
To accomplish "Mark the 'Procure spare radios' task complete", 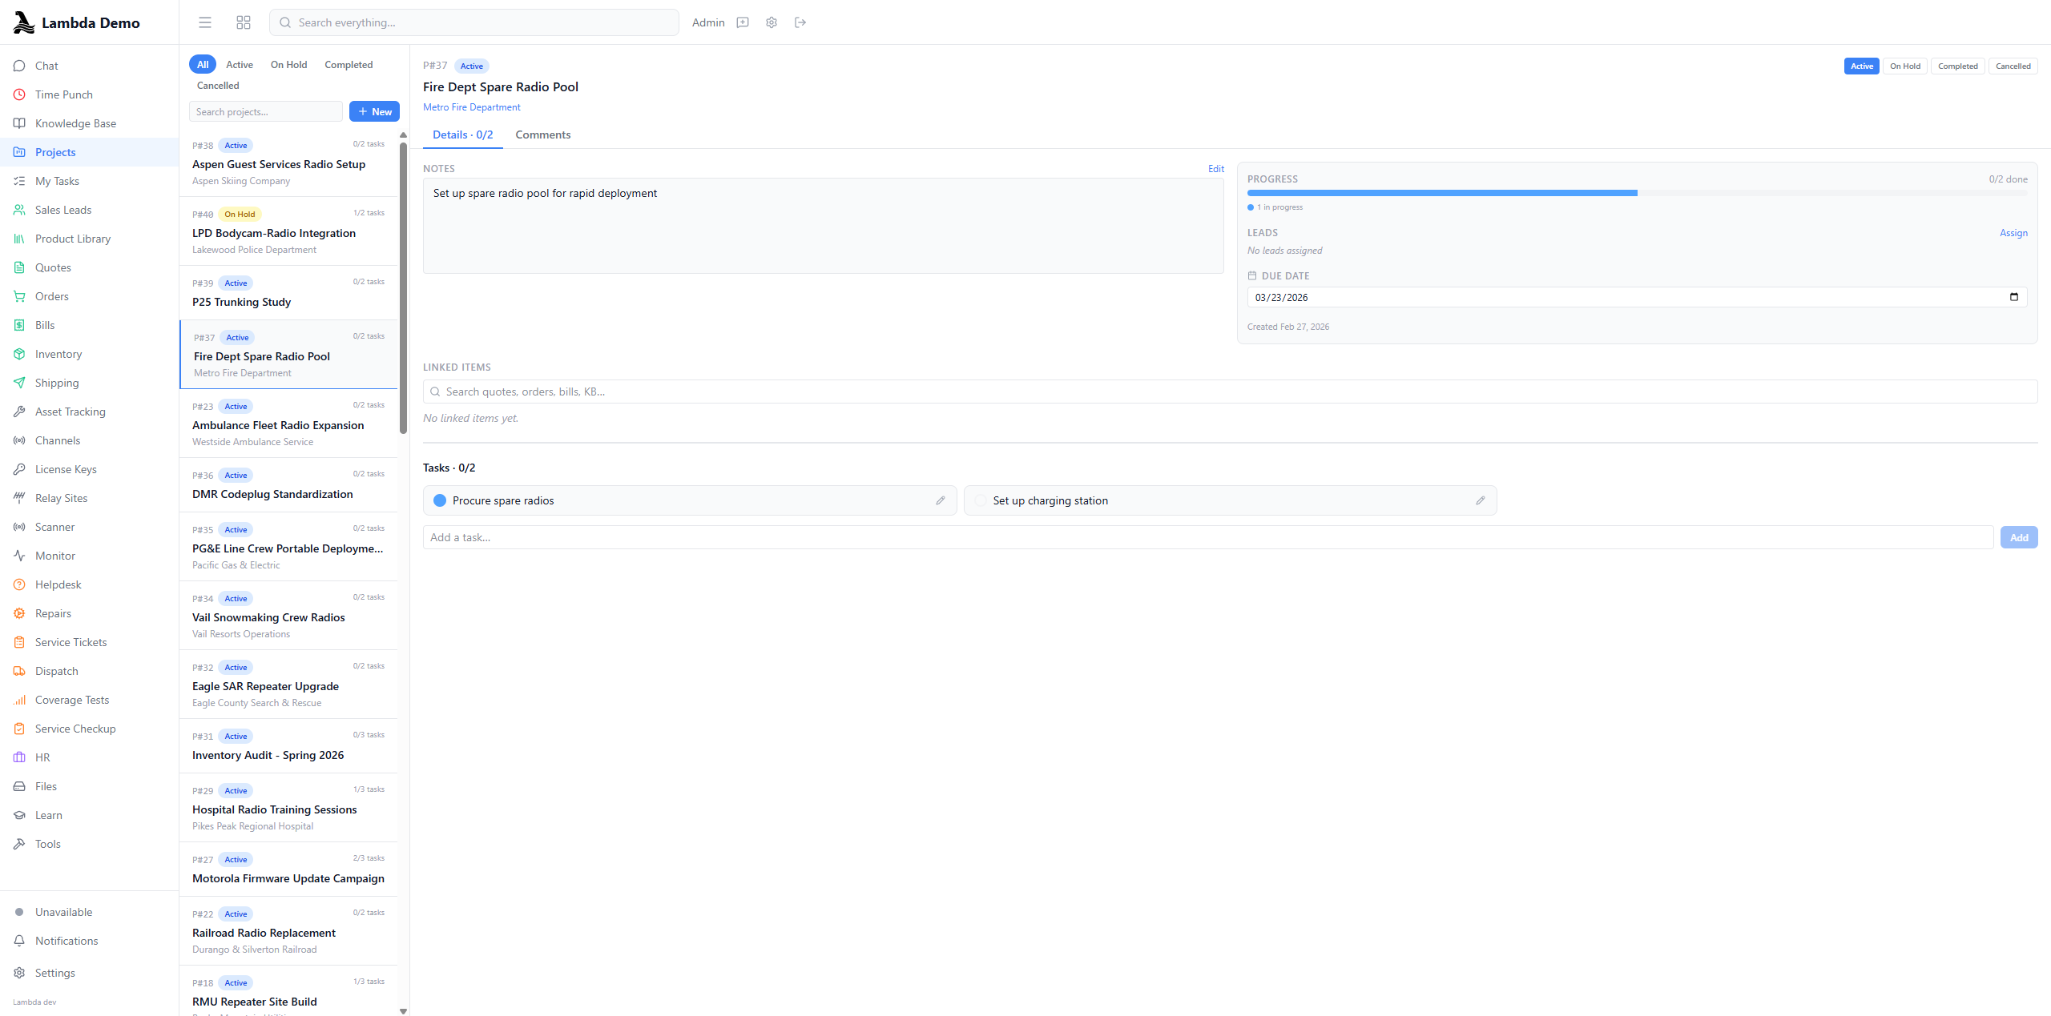I will point(440,500).
